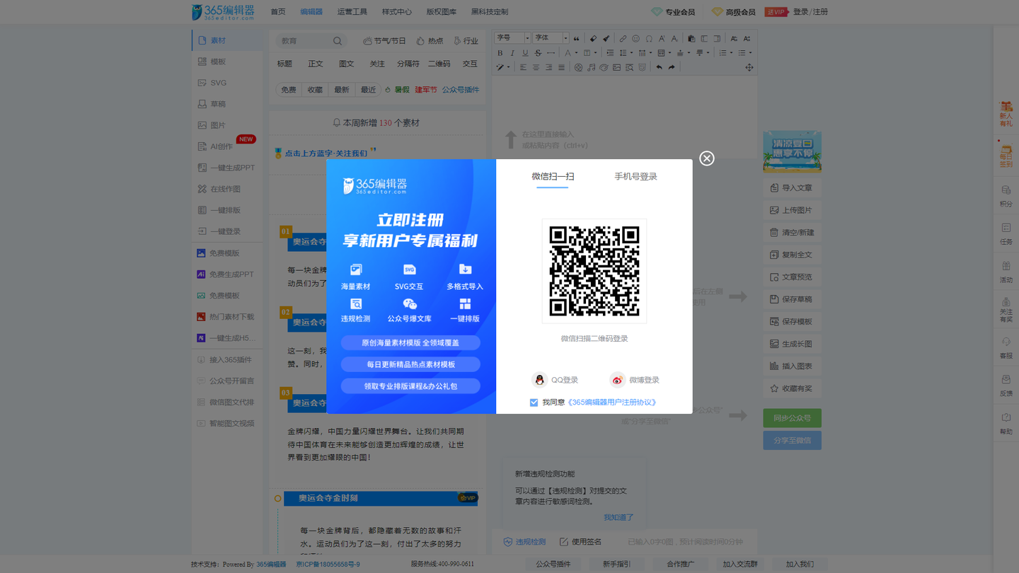Open AI创作 in left sidebar
The height and width of the screenshot is (573, 1019).
pos(221,146)
